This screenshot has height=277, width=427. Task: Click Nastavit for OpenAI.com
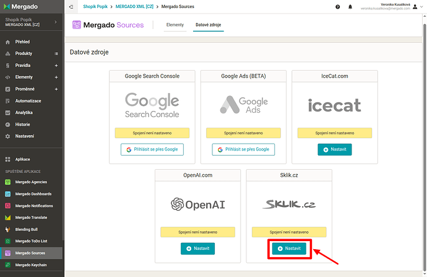tap(197, 248)
